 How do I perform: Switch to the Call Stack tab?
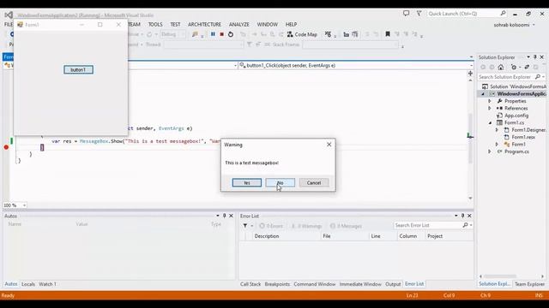tap(250, 284)
